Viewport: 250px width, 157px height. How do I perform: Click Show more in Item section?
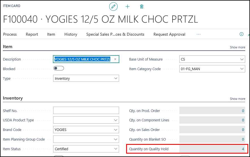pyautogui.click(x=238, y=47)
